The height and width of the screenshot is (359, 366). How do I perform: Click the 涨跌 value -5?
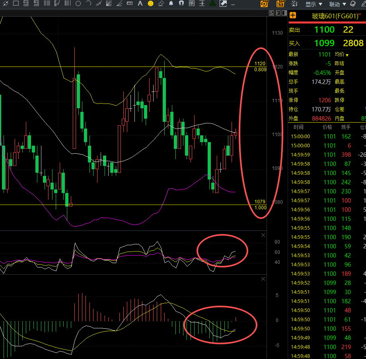[x=328, y=64]
